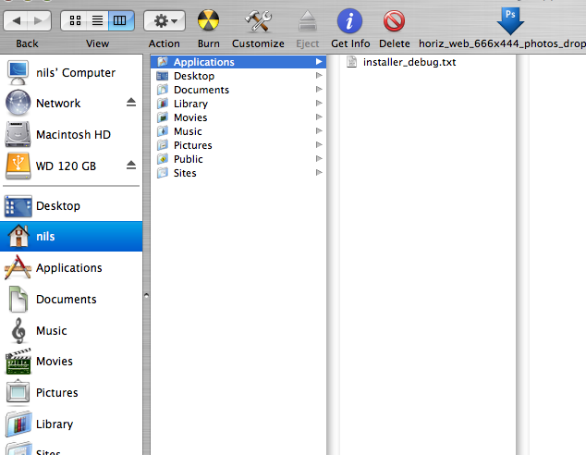Go back with the left arrow button

tap(16, 20)
